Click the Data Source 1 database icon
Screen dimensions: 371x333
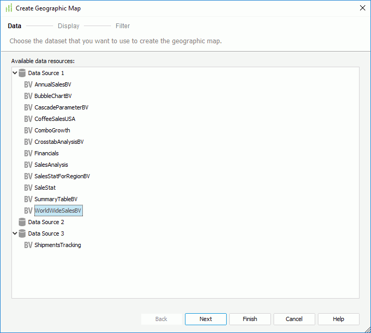click(22, 73)
